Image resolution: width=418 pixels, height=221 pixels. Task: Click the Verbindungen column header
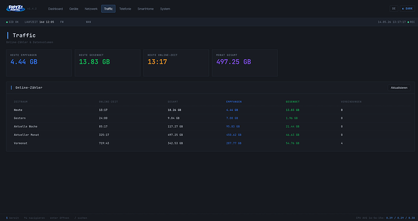click(351, 101)
